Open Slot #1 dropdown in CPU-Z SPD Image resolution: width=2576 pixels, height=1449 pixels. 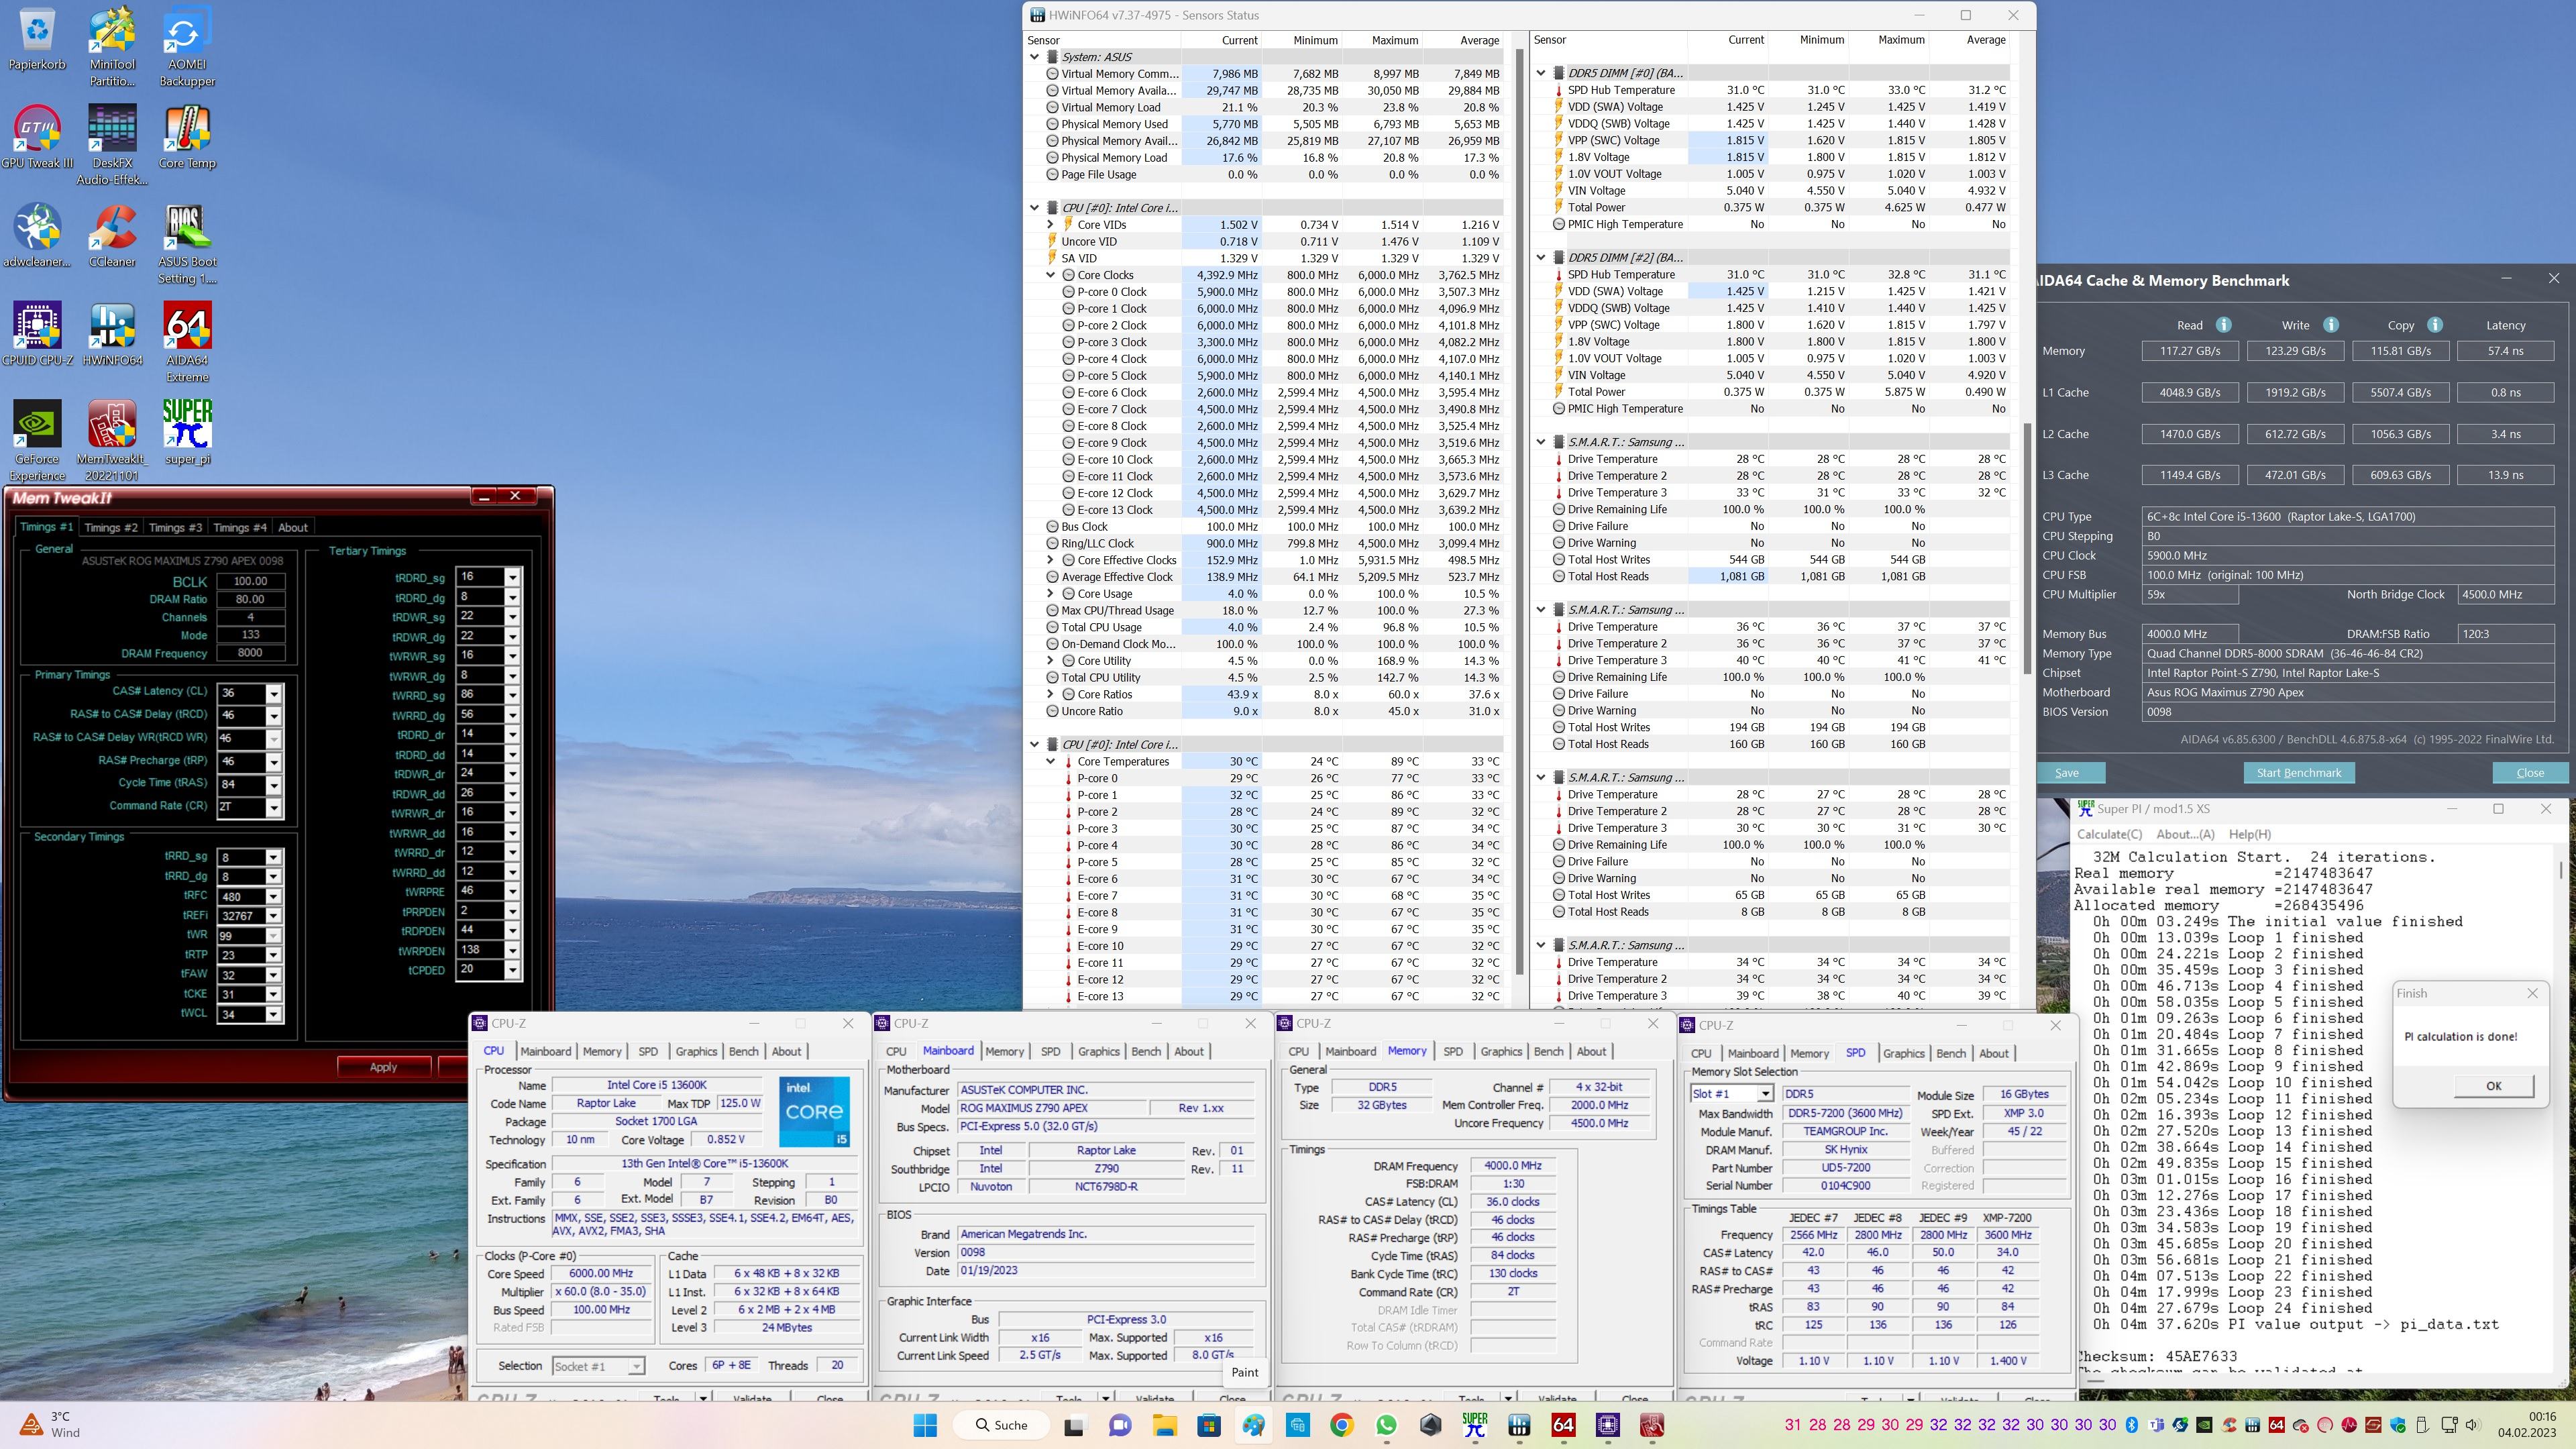[1766, 1094]
